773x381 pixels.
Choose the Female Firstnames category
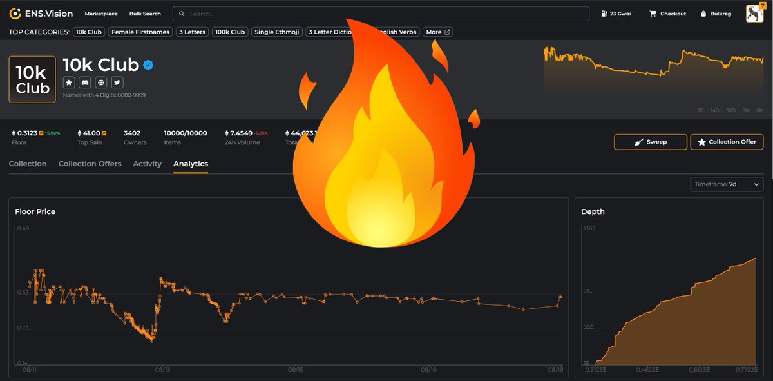(x=140, y=32)
